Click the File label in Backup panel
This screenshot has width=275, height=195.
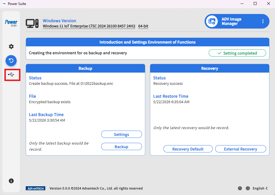point(32,96)
